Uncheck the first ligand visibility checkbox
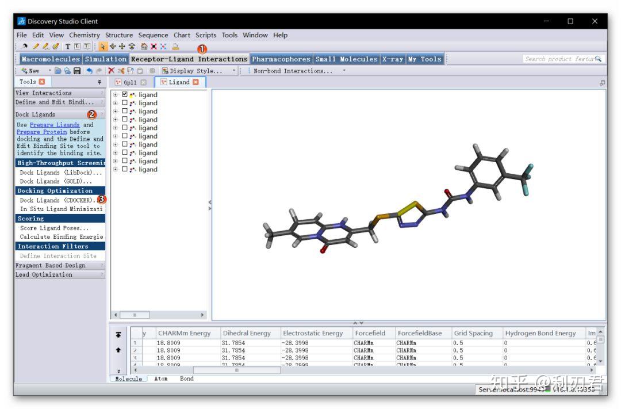 (x=126, y=94)
